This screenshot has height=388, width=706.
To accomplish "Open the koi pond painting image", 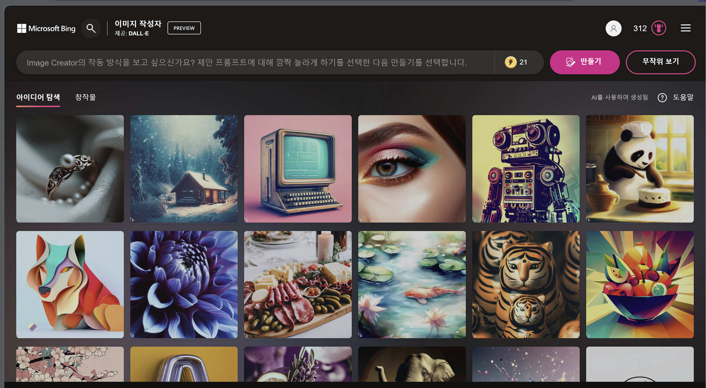I will (x=412, y=285).
